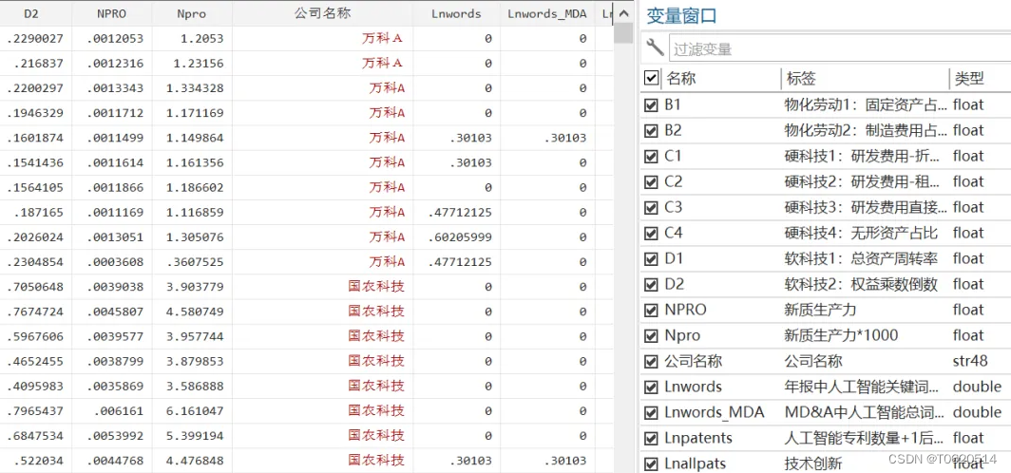Click cell value .7050648
The width and height of the screenshot is (1011, 473).
35,287
